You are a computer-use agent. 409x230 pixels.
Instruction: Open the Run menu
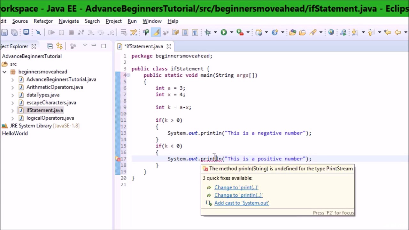(132, 21)
